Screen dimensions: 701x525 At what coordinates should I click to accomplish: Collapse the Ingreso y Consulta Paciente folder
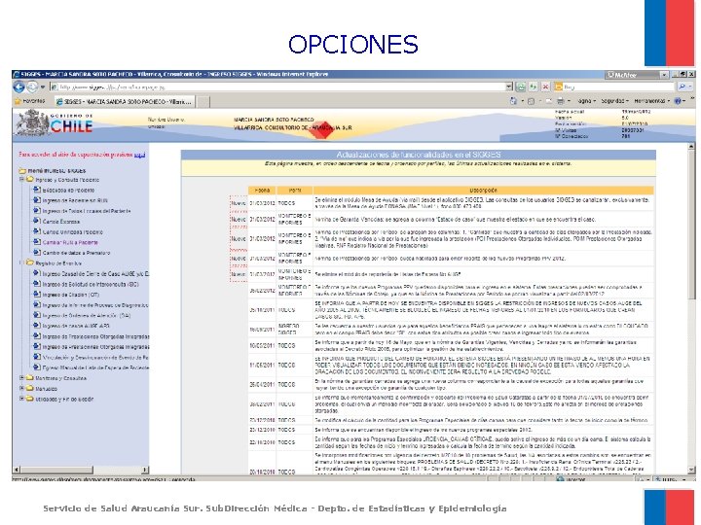(21, 180)
